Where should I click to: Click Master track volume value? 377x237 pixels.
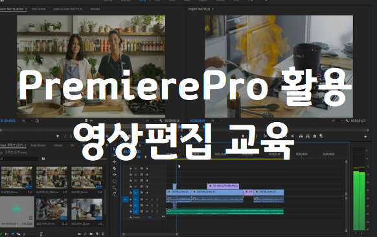pos(150,218)
